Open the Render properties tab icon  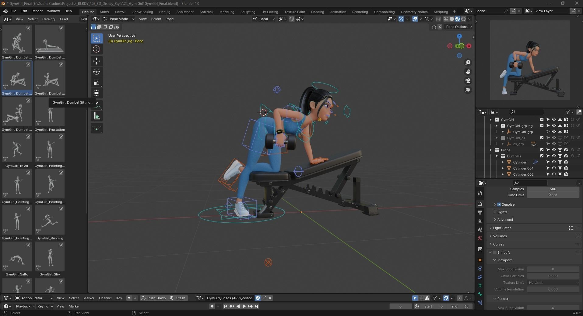click(480, 204)
